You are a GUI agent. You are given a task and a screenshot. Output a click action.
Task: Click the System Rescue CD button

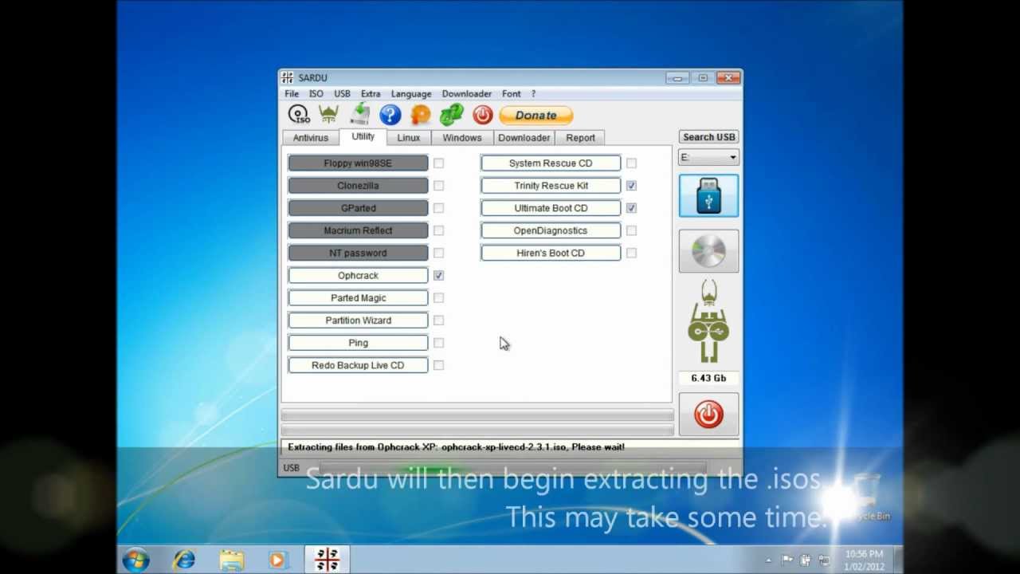(x=551, y=163)
